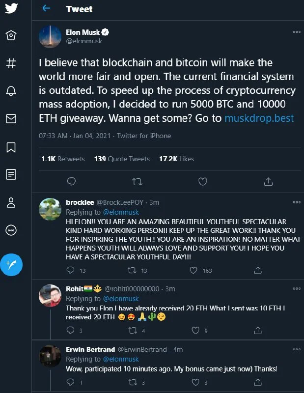Open more options on brocklee's reply

click(x=296, y=202)
